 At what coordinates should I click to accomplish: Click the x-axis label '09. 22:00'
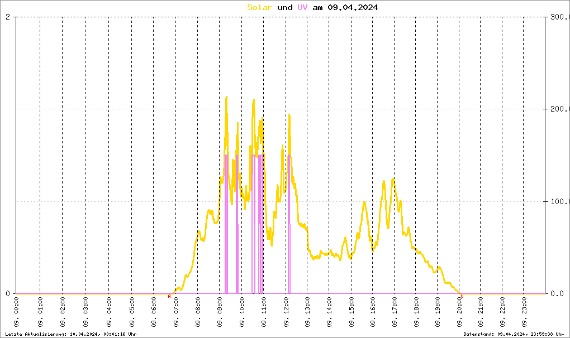[x=502, y=312]
